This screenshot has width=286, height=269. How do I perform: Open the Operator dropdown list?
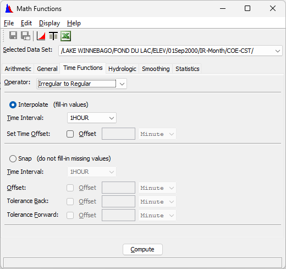pos(81,84)
